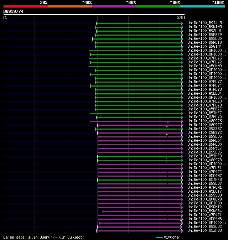Click UniRef100_A5C4N8 subject name

[204, 219]
